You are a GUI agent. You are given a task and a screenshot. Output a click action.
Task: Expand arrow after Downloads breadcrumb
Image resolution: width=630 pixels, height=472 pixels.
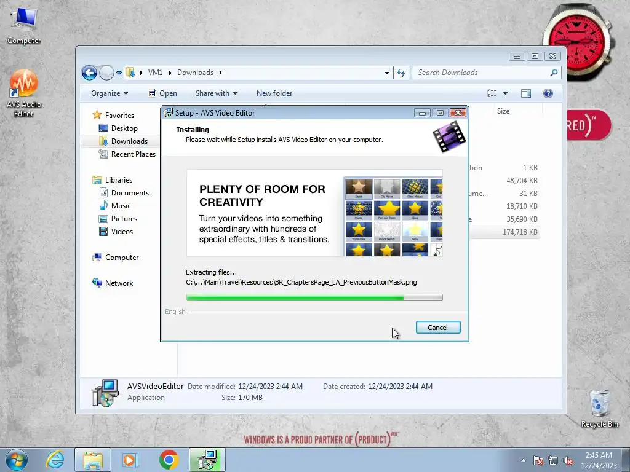point(221,73)
